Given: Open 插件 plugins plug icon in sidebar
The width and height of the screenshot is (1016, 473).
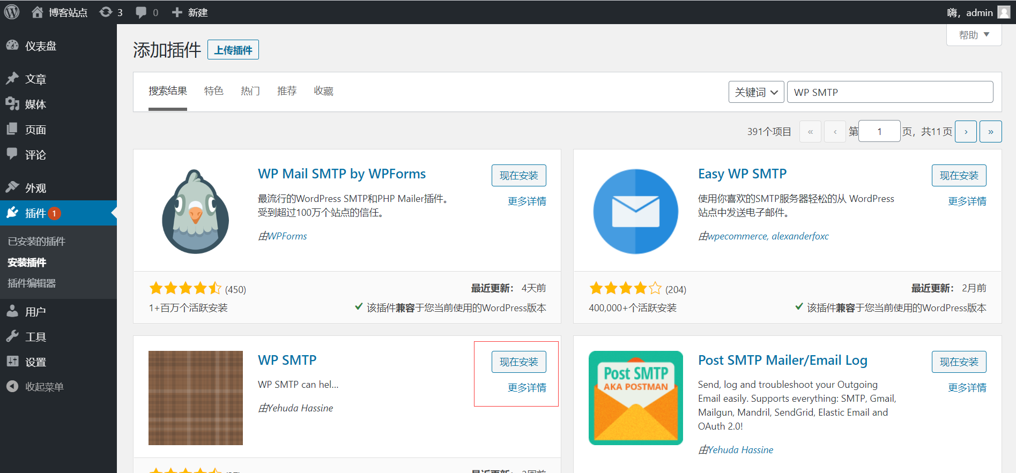Looking at the screenshot, I should pyautogui.click(x=12, y=213).
